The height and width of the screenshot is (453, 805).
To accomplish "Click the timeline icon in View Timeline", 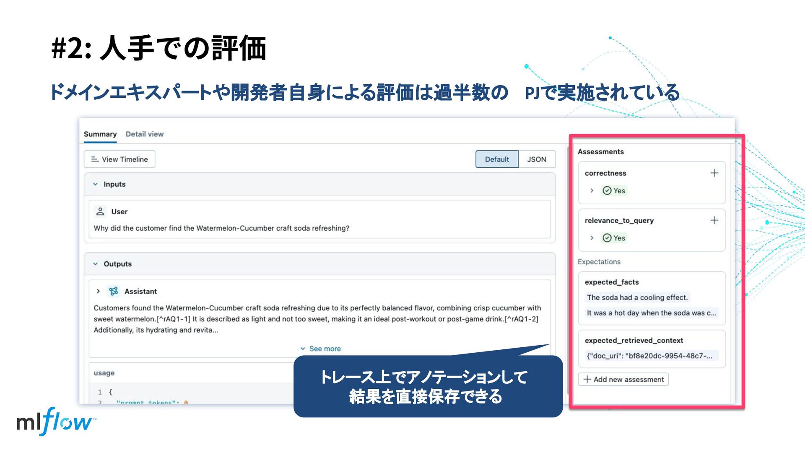I will pos(95,159).
